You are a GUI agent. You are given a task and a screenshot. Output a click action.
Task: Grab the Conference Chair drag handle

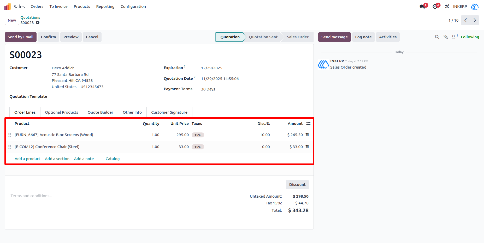coord(10,147)
